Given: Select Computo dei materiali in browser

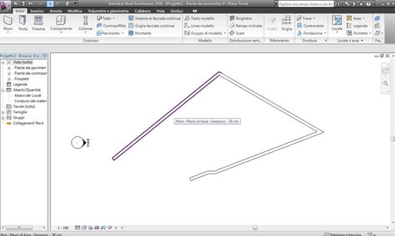Looking at the screenshot, I should (30, 101).
